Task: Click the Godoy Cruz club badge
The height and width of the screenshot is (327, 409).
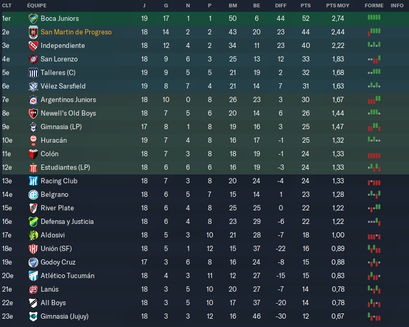Action: [33, 262]
